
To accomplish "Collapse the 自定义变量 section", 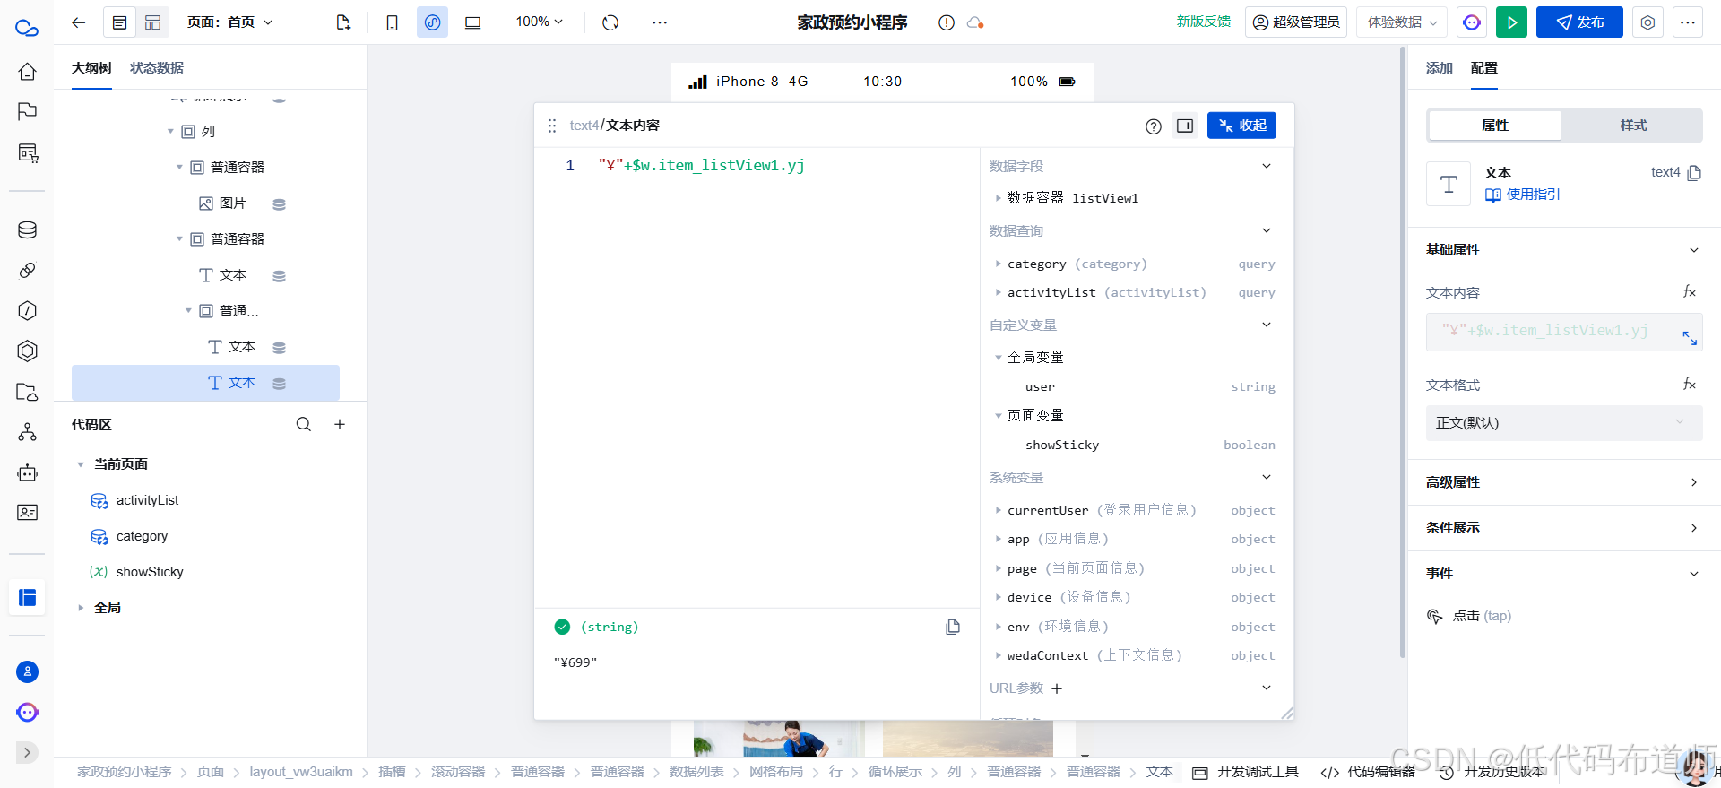I will click(1267, 325).
